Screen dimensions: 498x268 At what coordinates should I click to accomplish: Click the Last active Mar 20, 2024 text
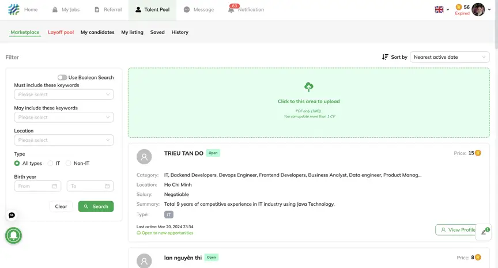[x=165, y=227]
